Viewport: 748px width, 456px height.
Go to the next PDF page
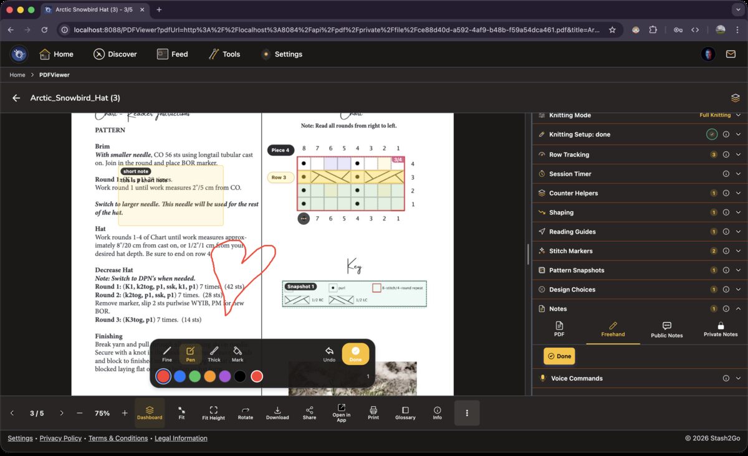point(61,413)
